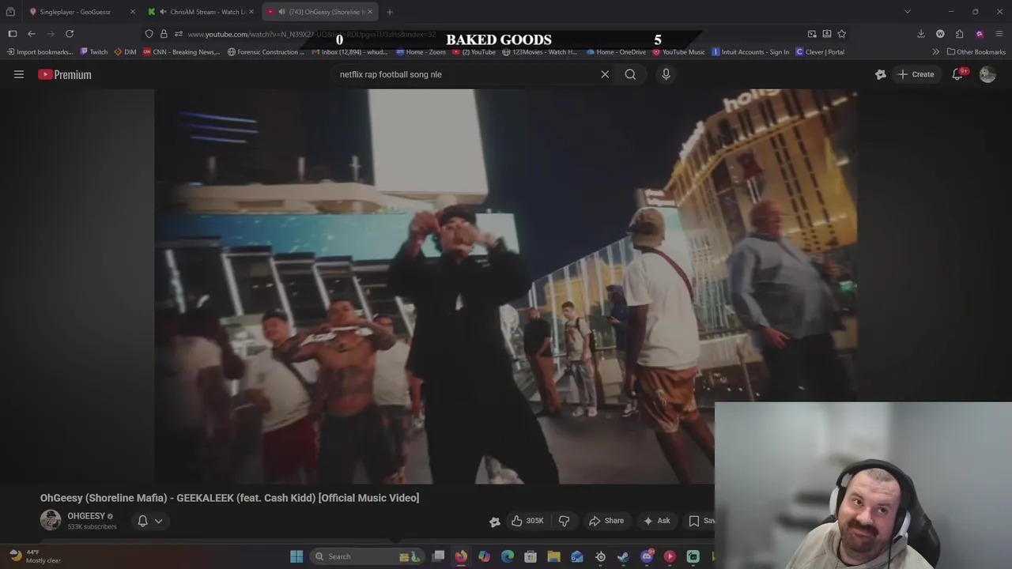Save the video to a playlist
Viewport: 1012px width, 569px height.
click(x=700, y=521)
